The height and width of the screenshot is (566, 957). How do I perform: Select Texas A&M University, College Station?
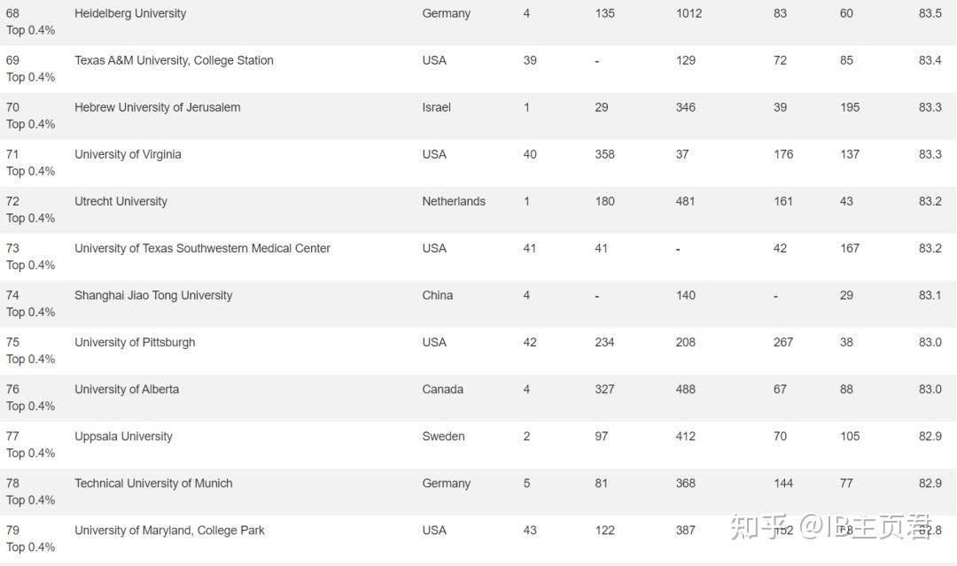(x=174, y=60)
